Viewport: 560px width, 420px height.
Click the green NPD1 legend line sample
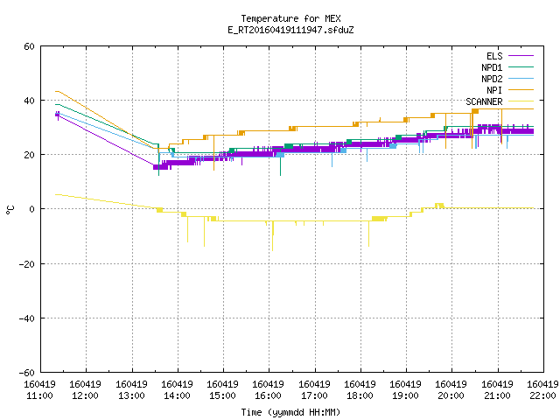pos(521,66)
